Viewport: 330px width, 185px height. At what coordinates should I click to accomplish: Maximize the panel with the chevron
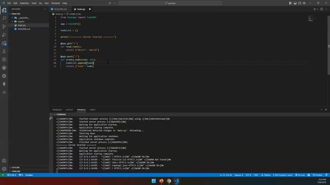[x=321, y=109]
